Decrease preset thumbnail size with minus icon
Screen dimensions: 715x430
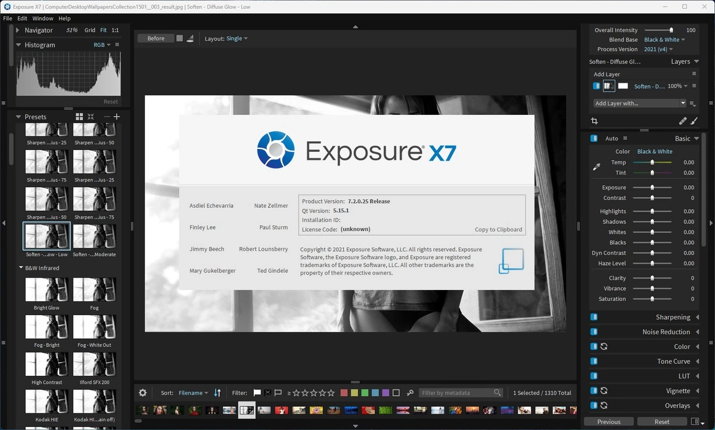[107, 117]
